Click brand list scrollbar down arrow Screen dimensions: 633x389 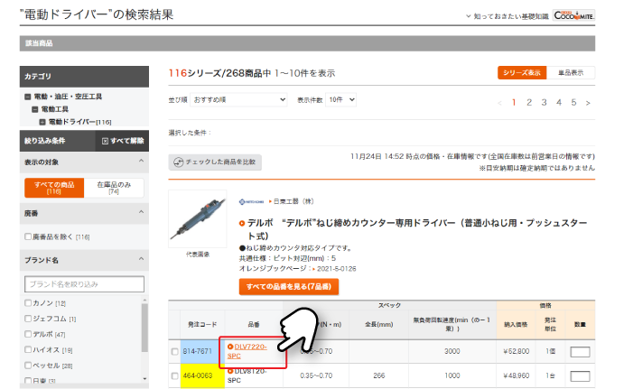click(144, 379)
